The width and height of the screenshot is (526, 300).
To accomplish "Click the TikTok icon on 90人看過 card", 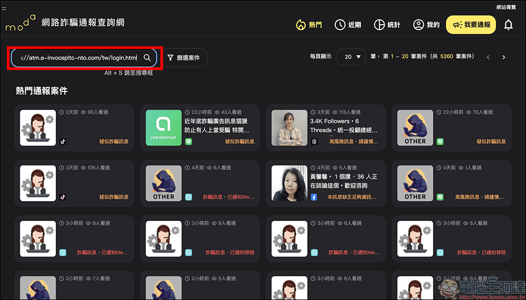I will click(63, 142).
